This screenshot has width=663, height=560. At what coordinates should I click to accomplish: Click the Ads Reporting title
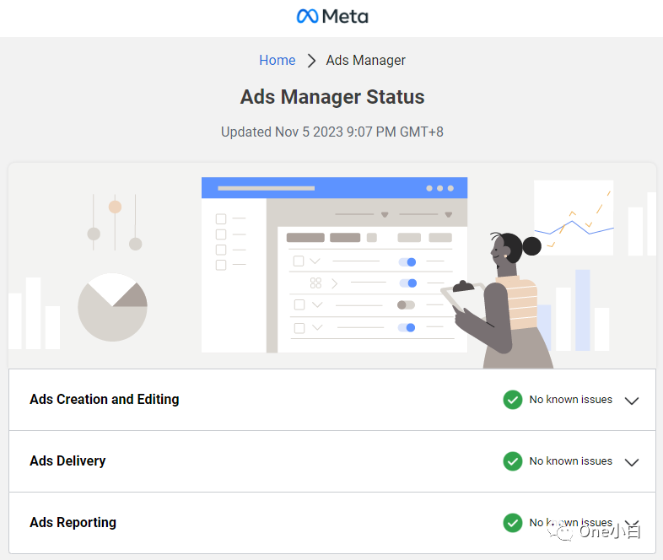click(x=73, y=522)
